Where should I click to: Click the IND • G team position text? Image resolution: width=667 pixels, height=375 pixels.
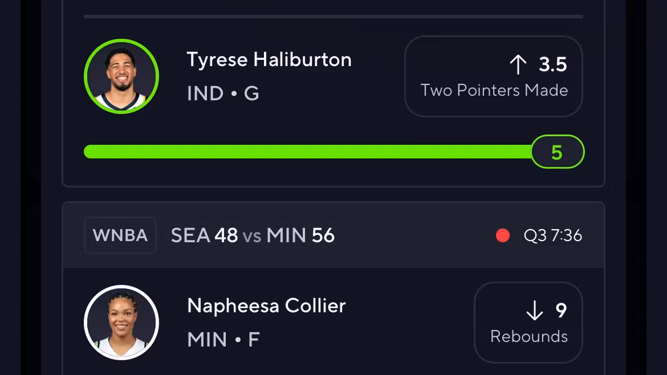(223, 93)
